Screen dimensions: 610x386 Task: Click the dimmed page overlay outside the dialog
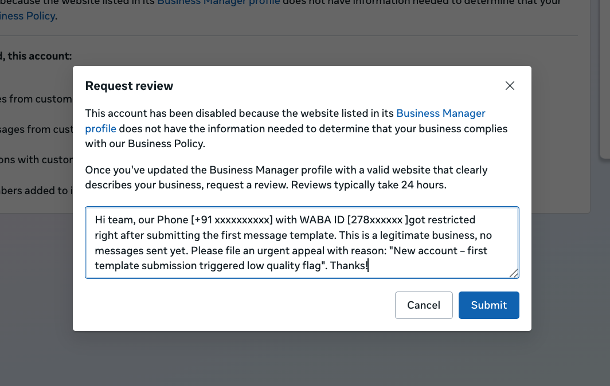click(304, 361)
